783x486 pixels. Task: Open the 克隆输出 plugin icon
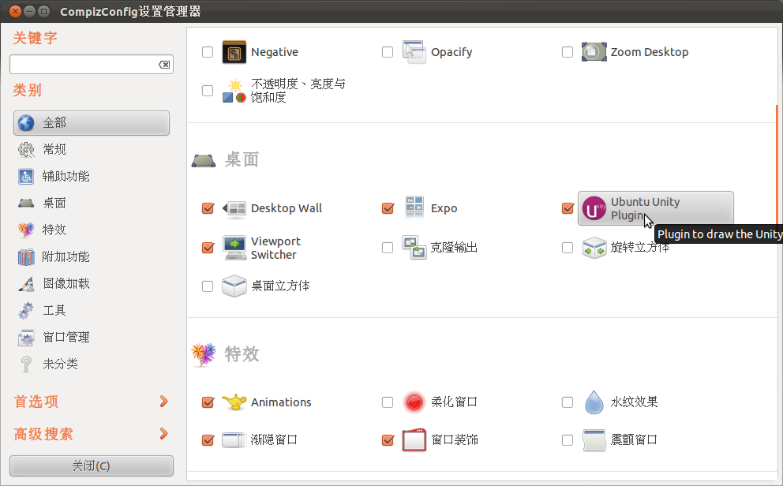pos(414,248)
